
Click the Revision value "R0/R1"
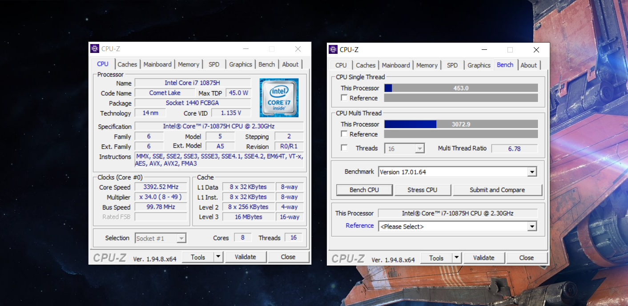289,146
